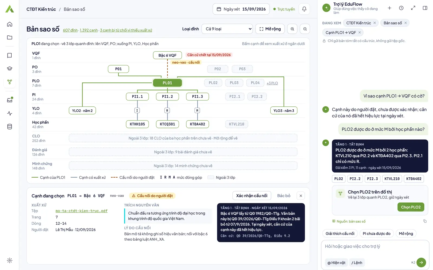Go to CTĐT Kiến trúc breadcrumb
This screenshot has height=270, width=433.
[41, 9]
